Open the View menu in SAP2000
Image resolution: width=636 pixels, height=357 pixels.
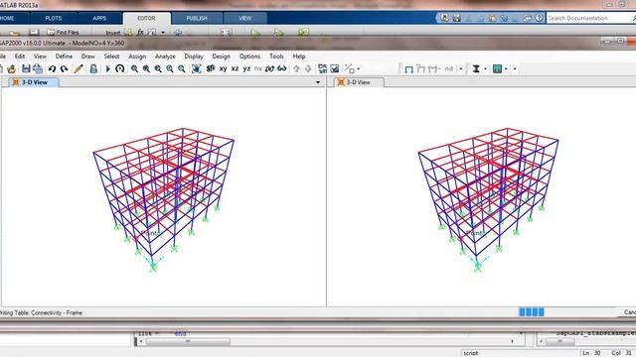tap(40, 57)
